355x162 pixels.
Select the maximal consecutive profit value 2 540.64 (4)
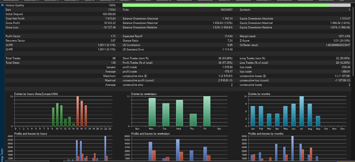tap(225, 80)
